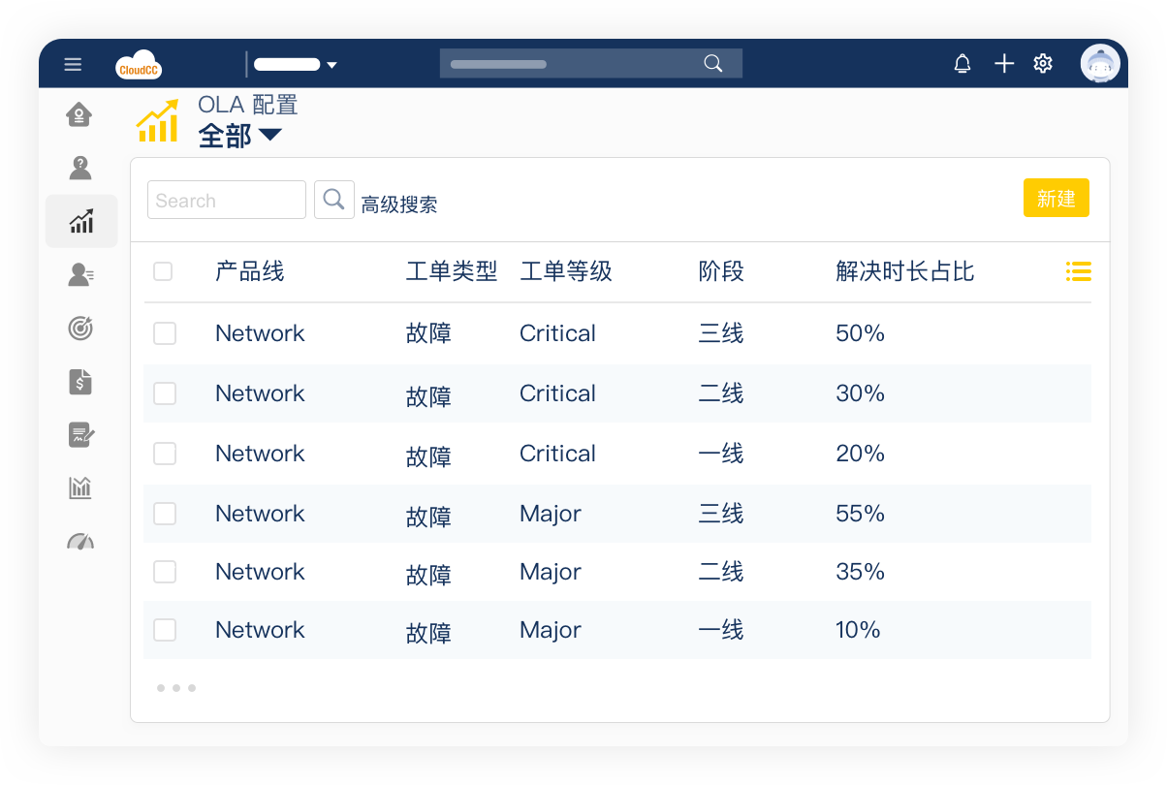1167x785 pixels.
Task: Open the settings gear icon
Action: point(1043,64)
